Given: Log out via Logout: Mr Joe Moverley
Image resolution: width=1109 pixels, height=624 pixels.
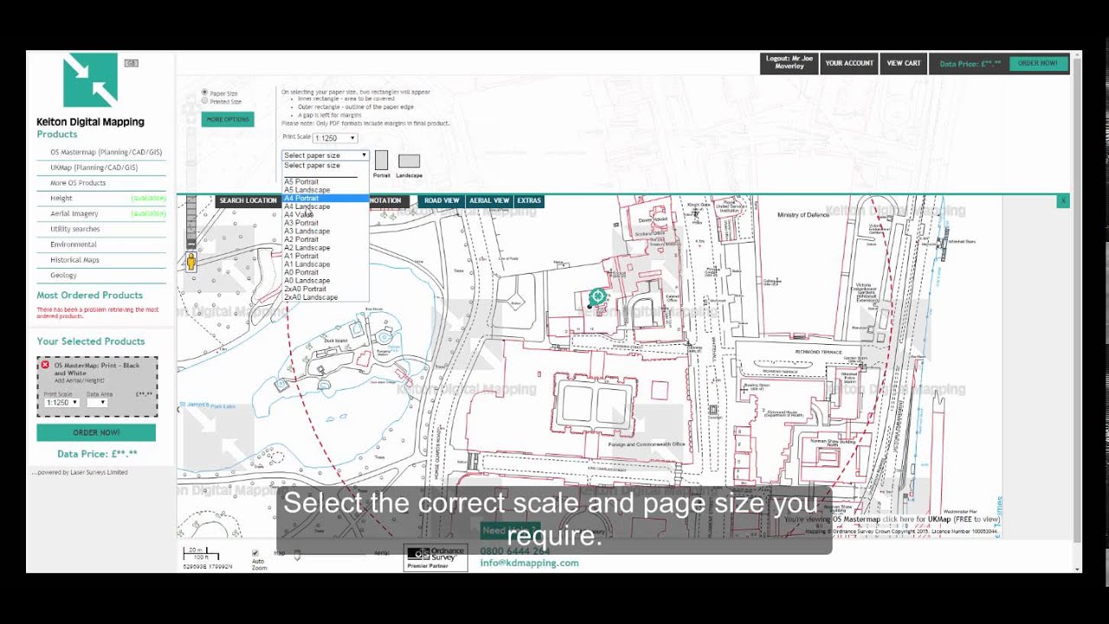Looking at the screenshot, I should coord(789,63).
